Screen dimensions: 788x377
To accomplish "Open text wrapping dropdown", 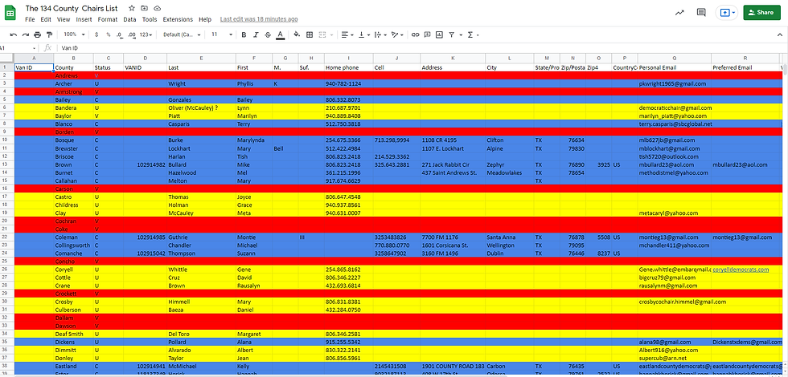I will 380,34.
